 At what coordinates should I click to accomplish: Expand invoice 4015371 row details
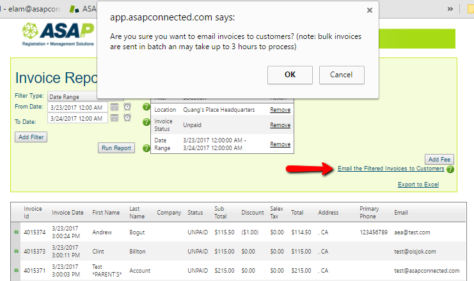click(x=16, y=270)
